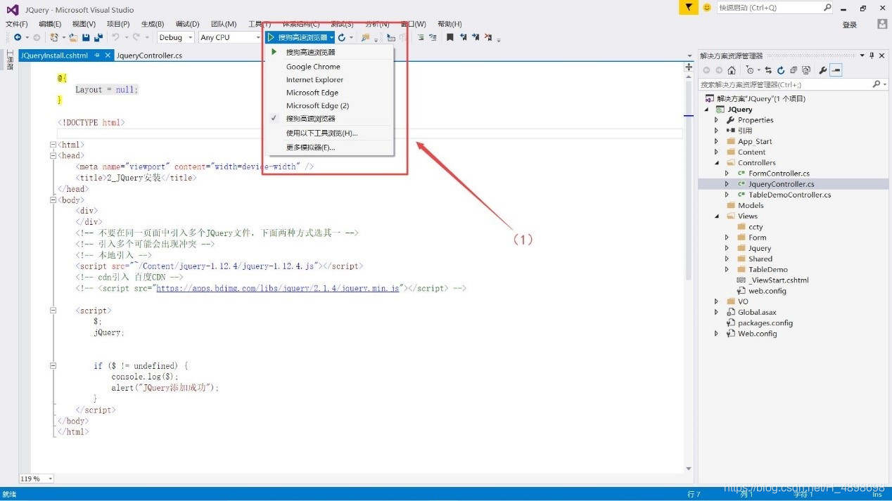Expand the Properties node
Image resolution: width=892 pixels, height=501 pixels.
(717, 120)
